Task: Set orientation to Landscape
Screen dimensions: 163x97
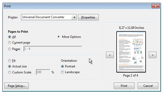Action: pyautogui.click(x=62, y=72)
